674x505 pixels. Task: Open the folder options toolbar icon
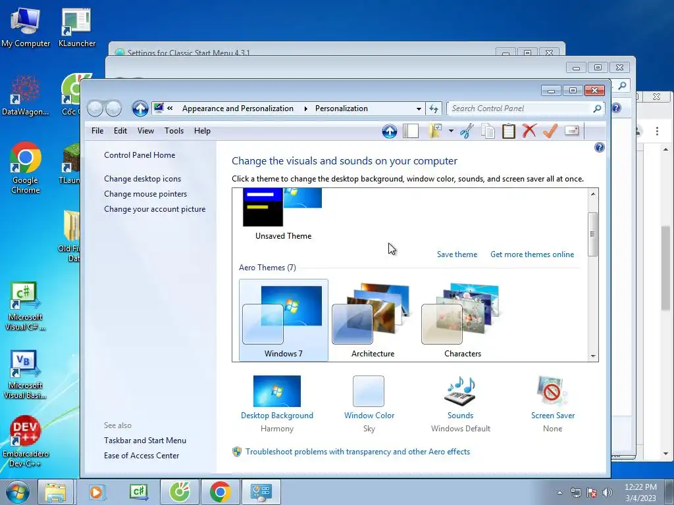436,131
